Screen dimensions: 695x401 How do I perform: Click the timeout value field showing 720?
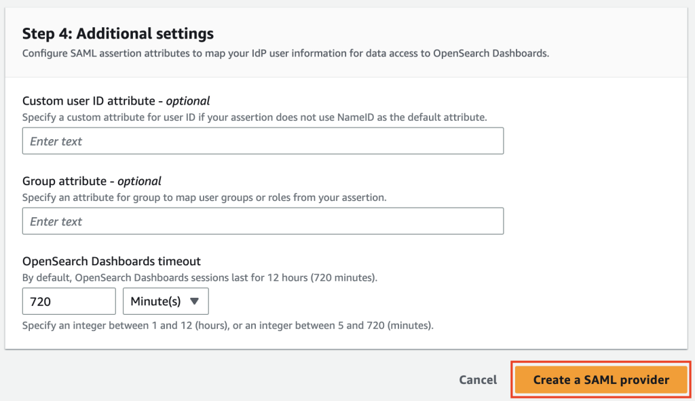69,301
